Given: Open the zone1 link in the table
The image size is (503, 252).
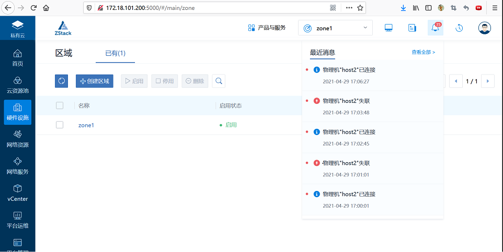Looking at the screenshot, I should [86, 125].
